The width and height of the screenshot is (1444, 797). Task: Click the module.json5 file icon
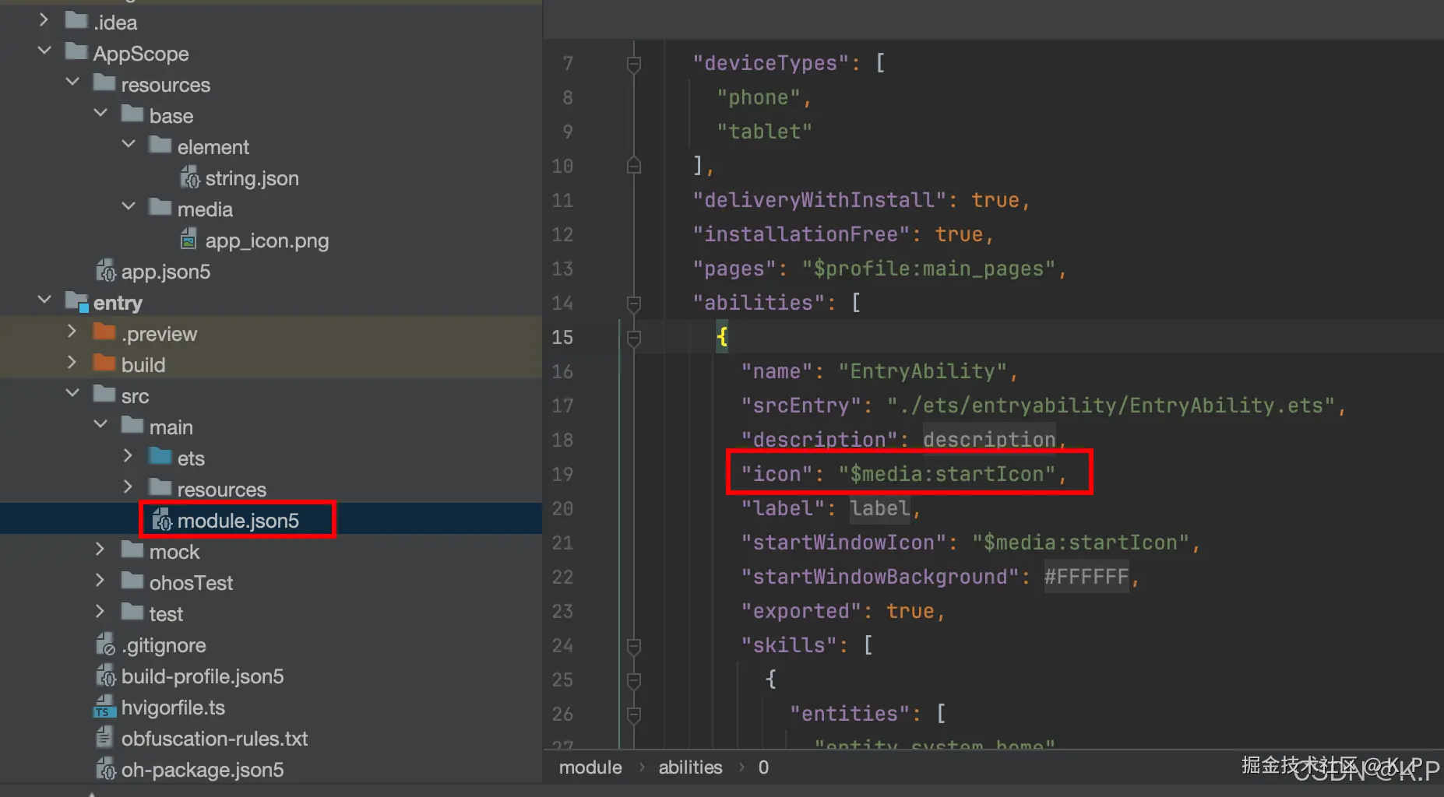click(x=162, y=520)
